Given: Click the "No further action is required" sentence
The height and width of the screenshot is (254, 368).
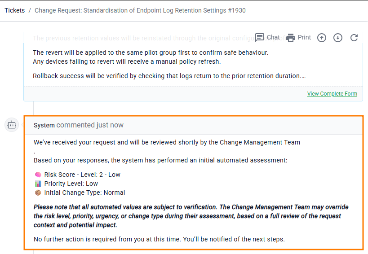Looking at the screenshot, I should click(159, 239).
